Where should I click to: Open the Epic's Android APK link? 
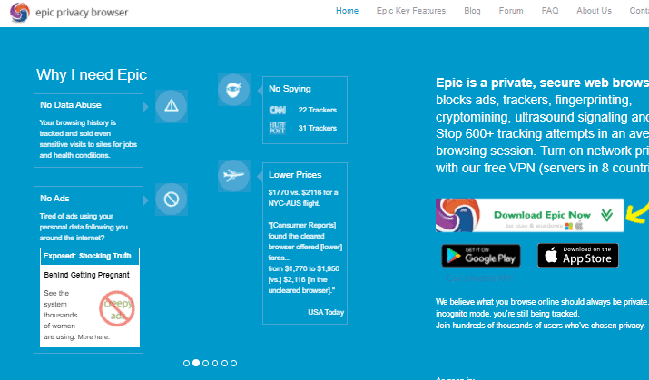click(480, 278)
